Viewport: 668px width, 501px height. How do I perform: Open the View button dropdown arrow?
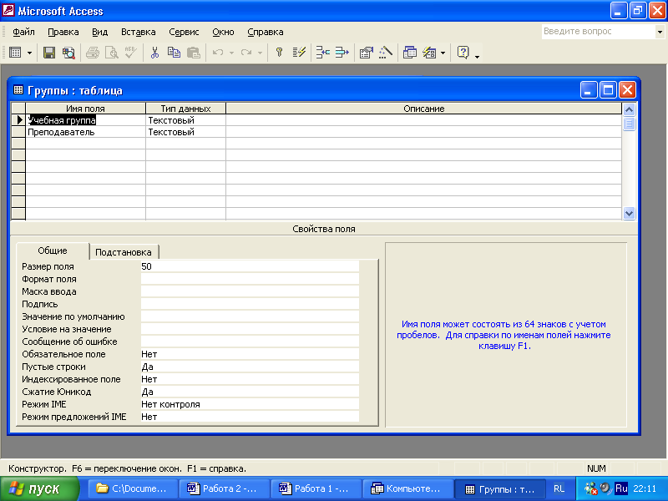tap(29, 53)
